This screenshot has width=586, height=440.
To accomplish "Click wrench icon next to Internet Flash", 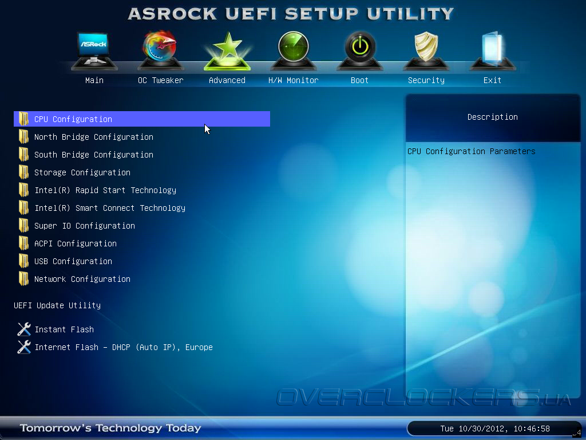I will [24, 347].
